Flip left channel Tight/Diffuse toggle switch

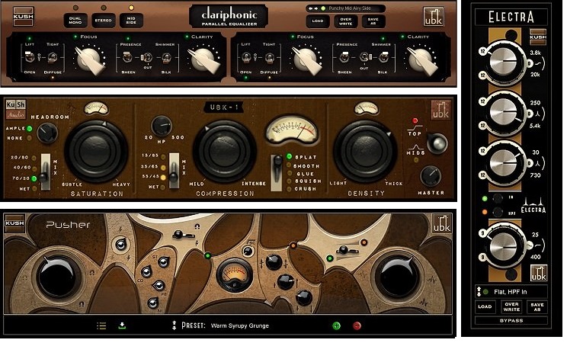click(x=52, y=57)
